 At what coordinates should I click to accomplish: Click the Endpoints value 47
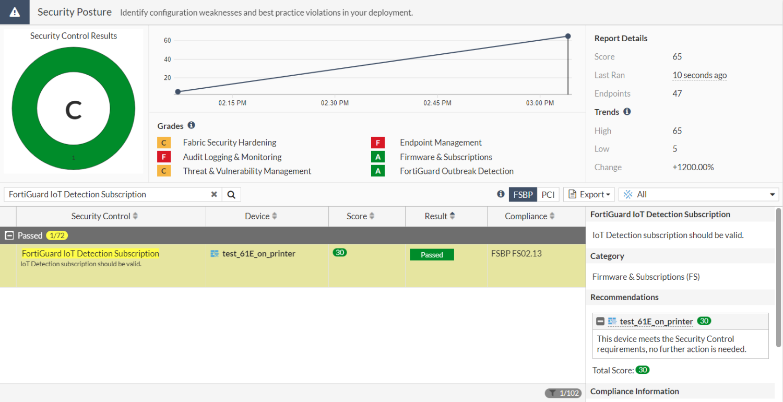[x=678, y=93]
